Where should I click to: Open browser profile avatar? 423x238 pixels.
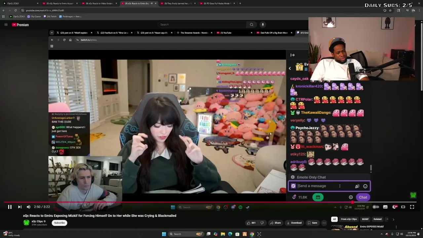pos(413,10)
